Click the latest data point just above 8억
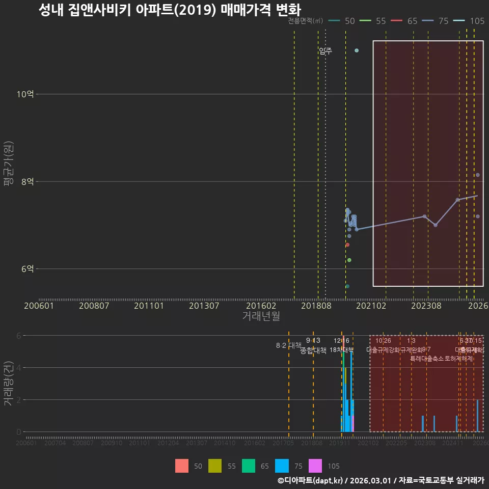 pyautogui.click(x=478, y=175)
